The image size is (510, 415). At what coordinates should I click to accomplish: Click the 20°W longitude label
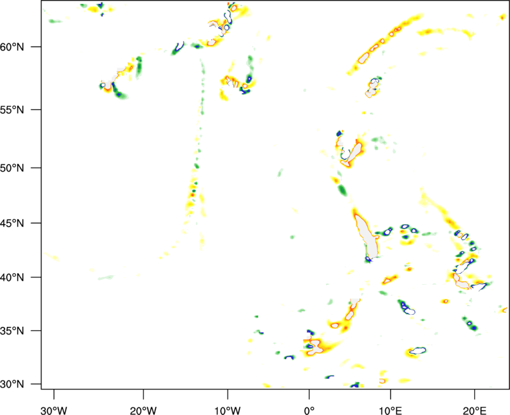pyautogui.click(x=143, y=411)
